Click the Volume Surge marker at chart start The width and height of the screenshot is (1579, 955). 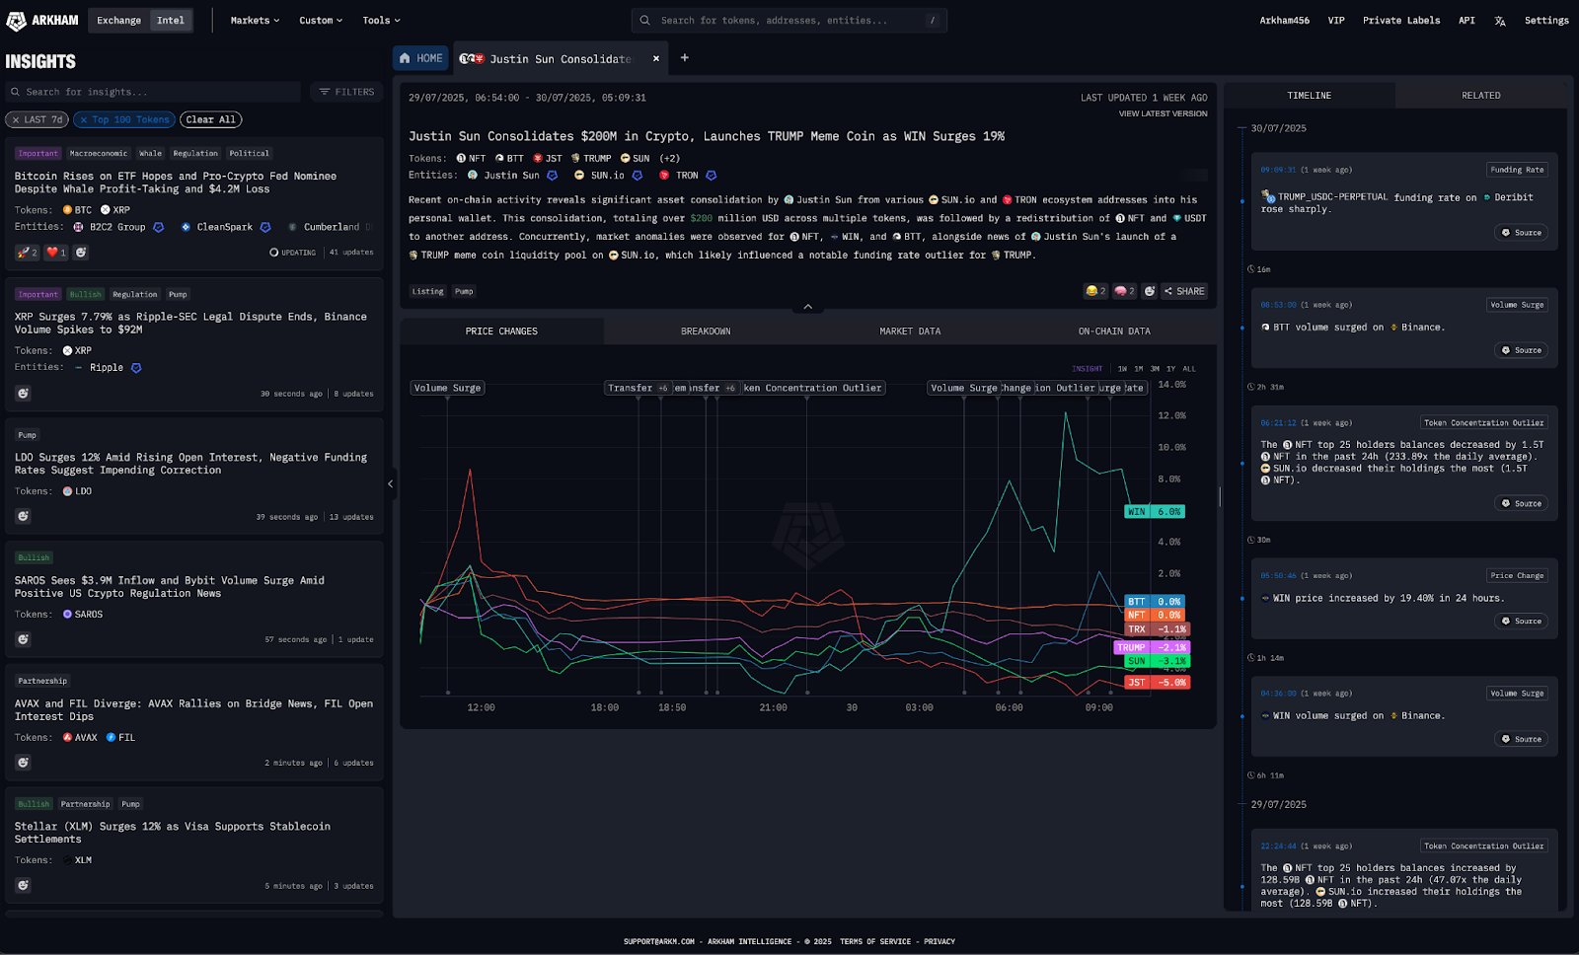(447, 388)
